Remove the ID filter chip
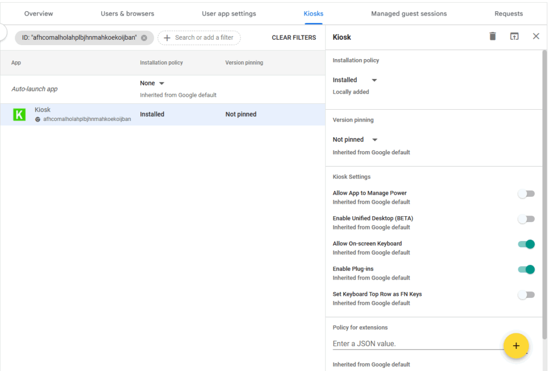Viewport: 551px width, 371px height. pos(144,38)
